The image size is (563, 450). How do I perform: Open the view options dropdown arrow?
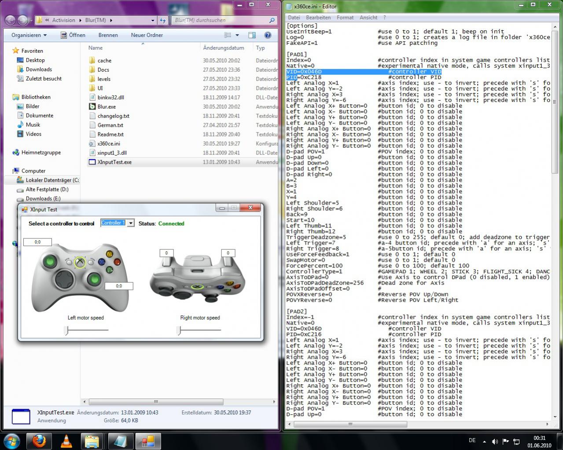coord(237,35)
